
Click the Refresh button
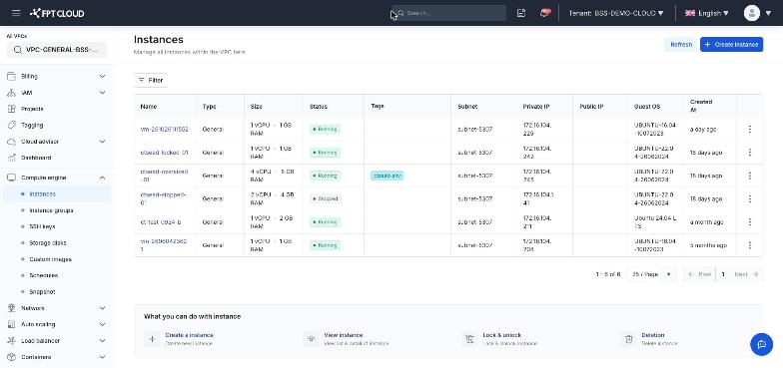[x=681, y=44]
